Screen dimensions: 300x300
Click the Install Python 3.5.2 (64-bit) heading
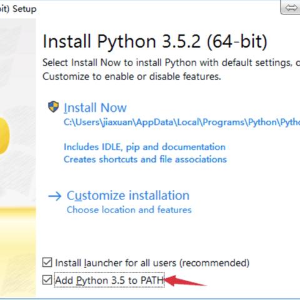tap(155, 41)
